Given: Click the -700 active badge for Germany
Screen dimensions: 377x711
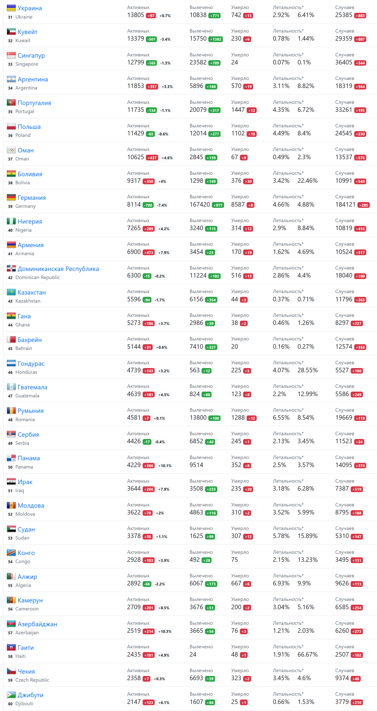Looking at the screenshot, I should click(148, 205).
